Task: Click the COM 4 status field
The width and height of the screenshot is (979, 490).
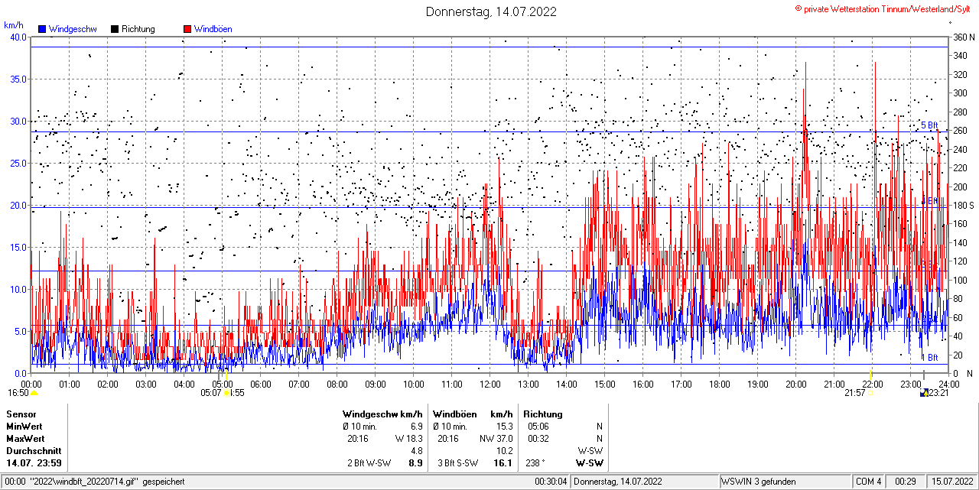Action: click(x=868, y=482)
